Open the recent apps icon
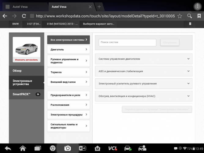 [38, 148]
